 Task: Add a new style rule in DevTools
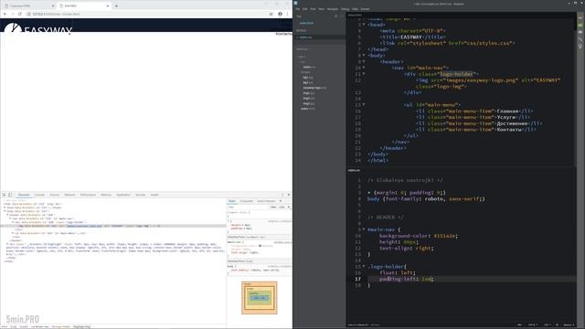(x=289, y=207)
